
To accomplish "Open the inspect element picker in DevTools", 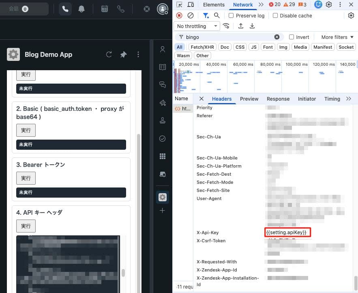I will tap(179, 4).
